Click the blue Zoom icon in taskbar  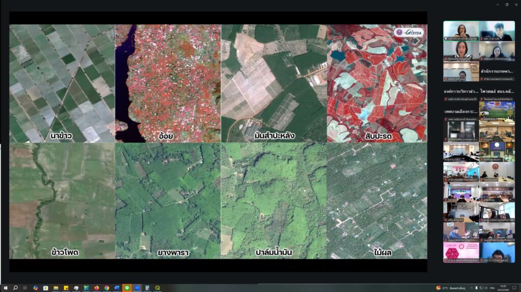tap(137, 288)
